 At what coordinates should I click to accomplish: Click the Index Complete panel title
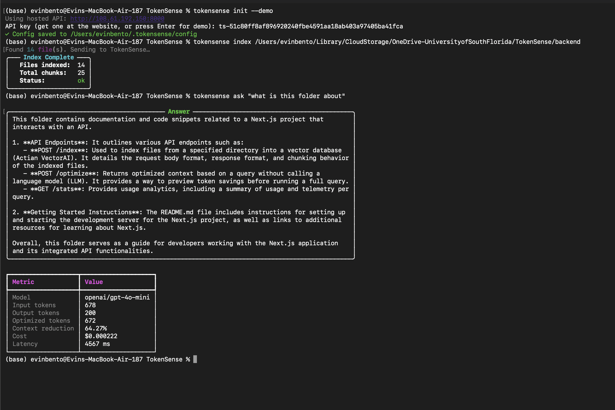click(x=49, y=57)
